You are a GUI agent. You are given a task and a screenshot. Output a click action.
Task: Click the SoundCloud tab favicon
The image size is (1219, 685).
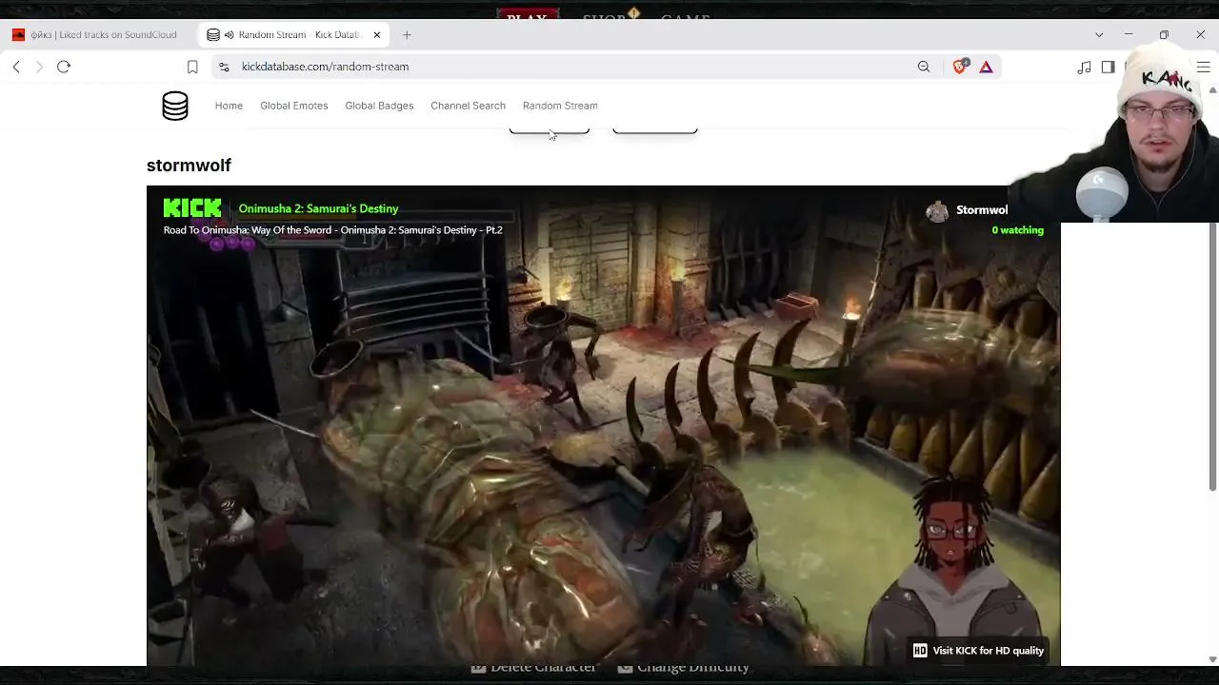pyautogui.click(x=18, y=35)
